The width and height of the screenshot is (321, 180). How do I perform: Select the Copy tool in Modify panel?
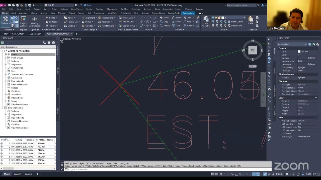[164, 22]
